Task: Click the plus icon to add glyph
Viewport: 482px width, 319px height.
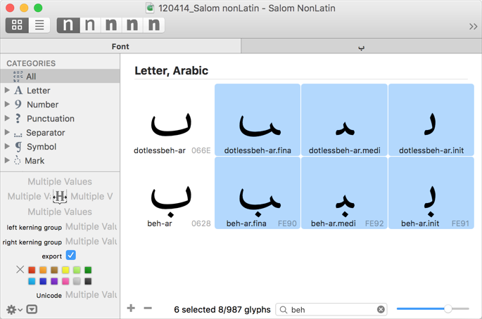Action: [x=131, y=308]
